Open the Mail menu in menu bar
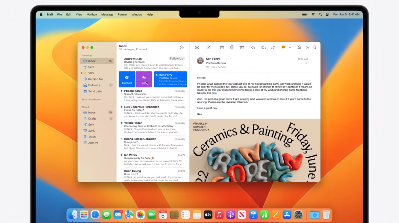The height and width of the screenshot is (223, 399). [x=50, y=14]
